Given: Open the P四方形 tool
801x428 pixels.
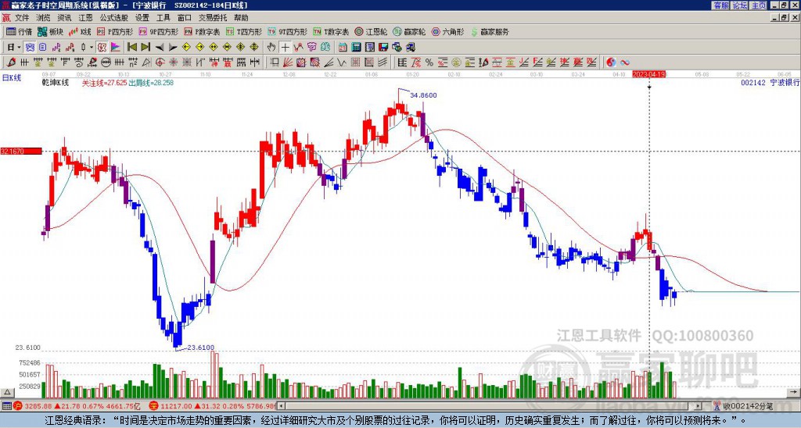Looking at the screenshot, I should pyautogui.click(x=115, y=31).
